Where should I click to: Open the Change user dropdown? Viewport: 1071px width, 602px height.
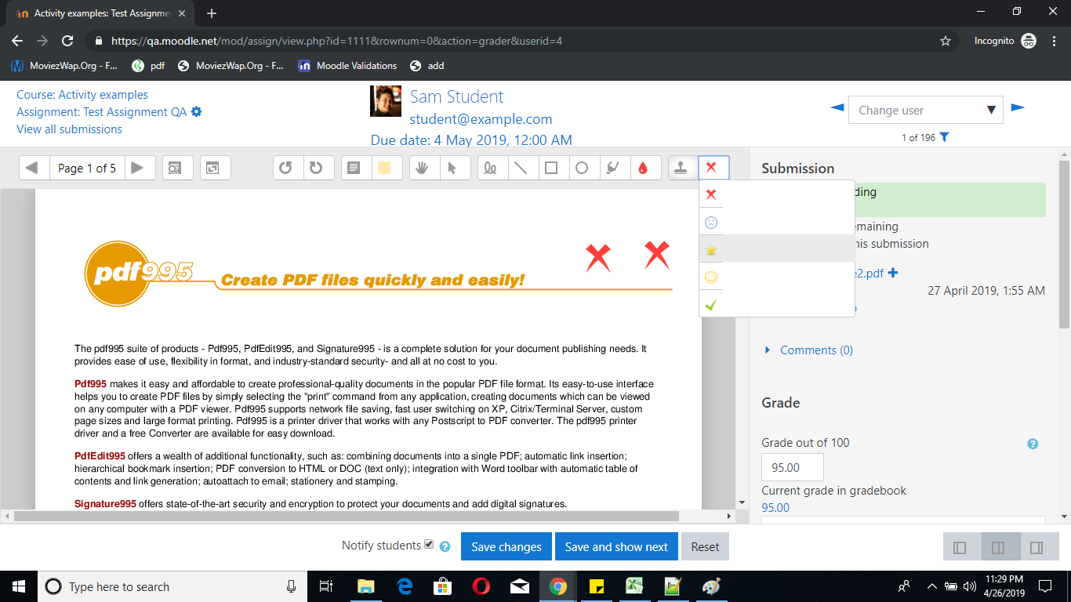click(925, 110)
